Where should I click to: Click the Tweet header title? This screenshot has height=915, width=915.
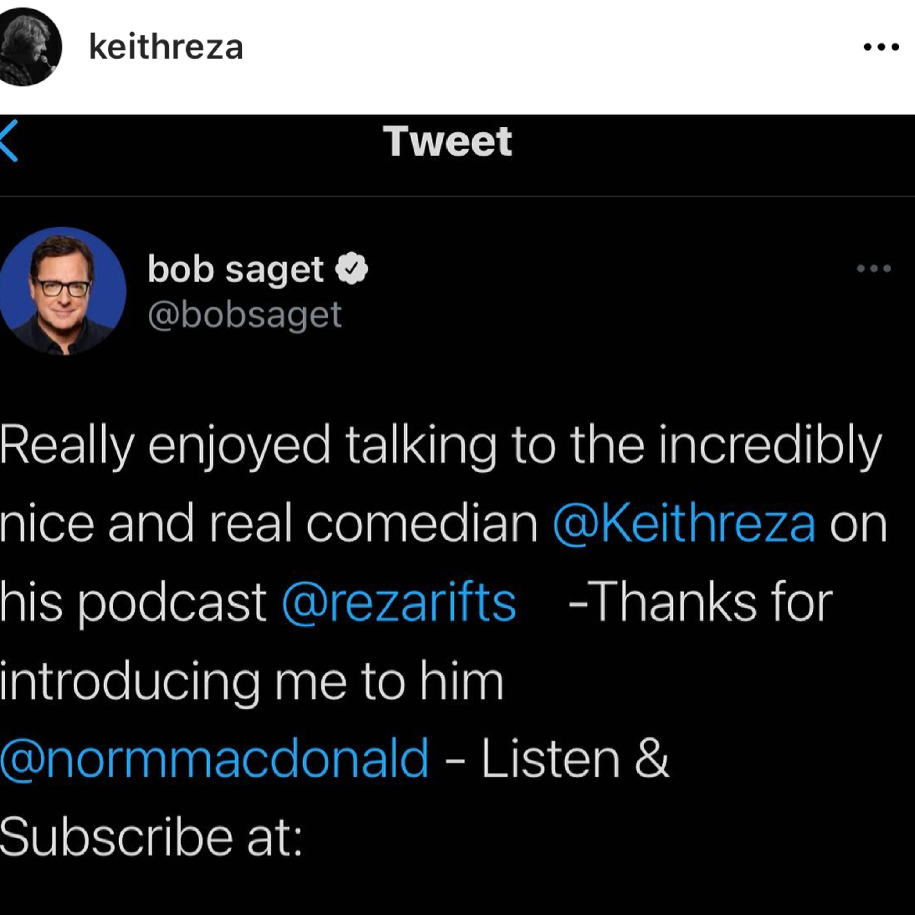447,141
